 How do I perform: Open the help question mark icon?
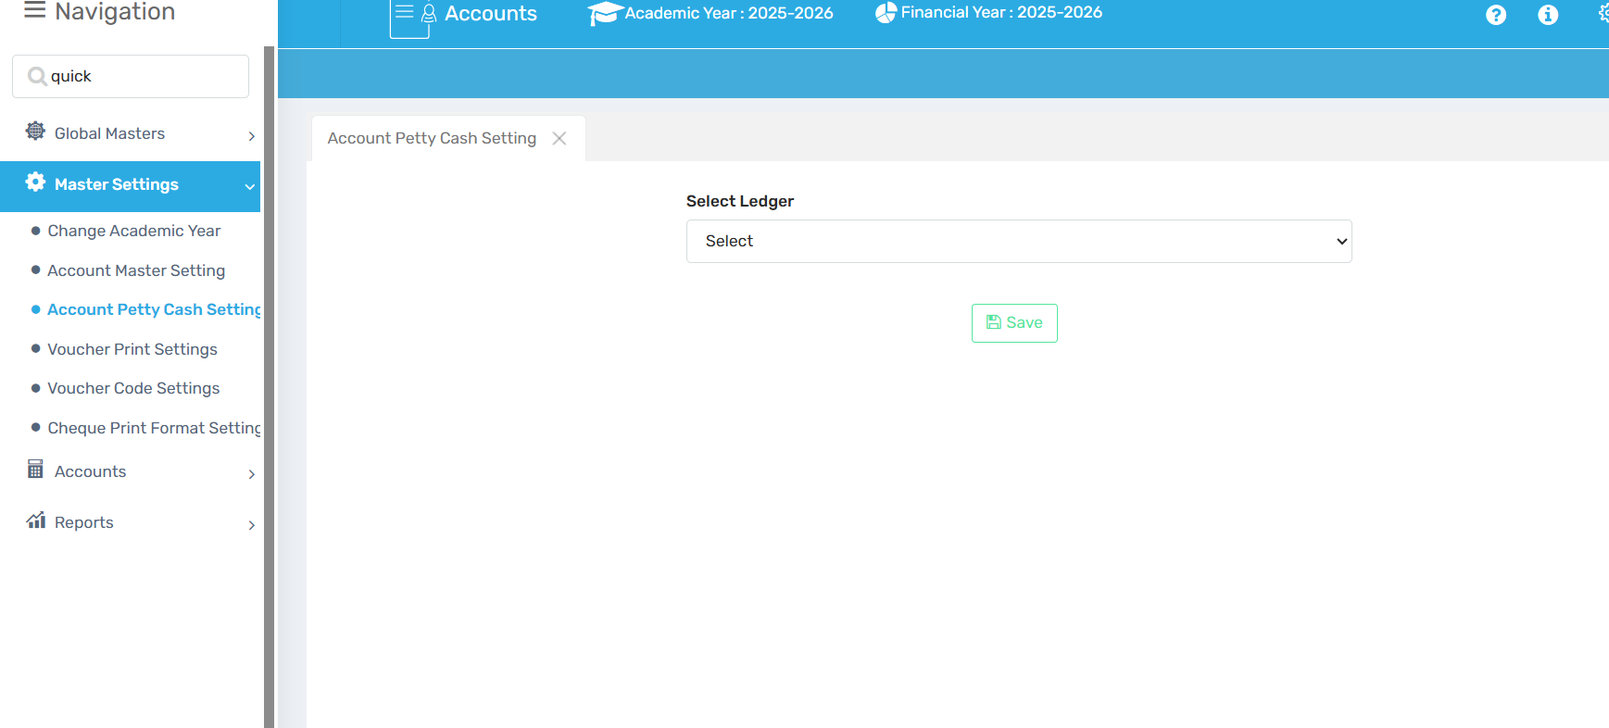(1496, 15)
